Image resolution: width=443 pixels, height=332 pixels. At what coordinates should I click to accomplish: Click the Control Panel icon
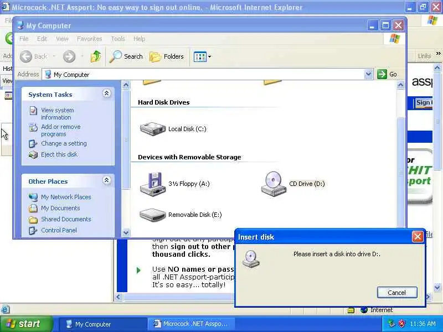coord(33,231)
